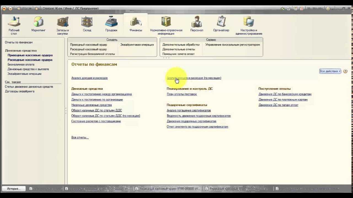Image resolution: width=353 pixels, height=198 pixels.
Task: Open Дополнительные отчеты service
Action: click(179, 49)
